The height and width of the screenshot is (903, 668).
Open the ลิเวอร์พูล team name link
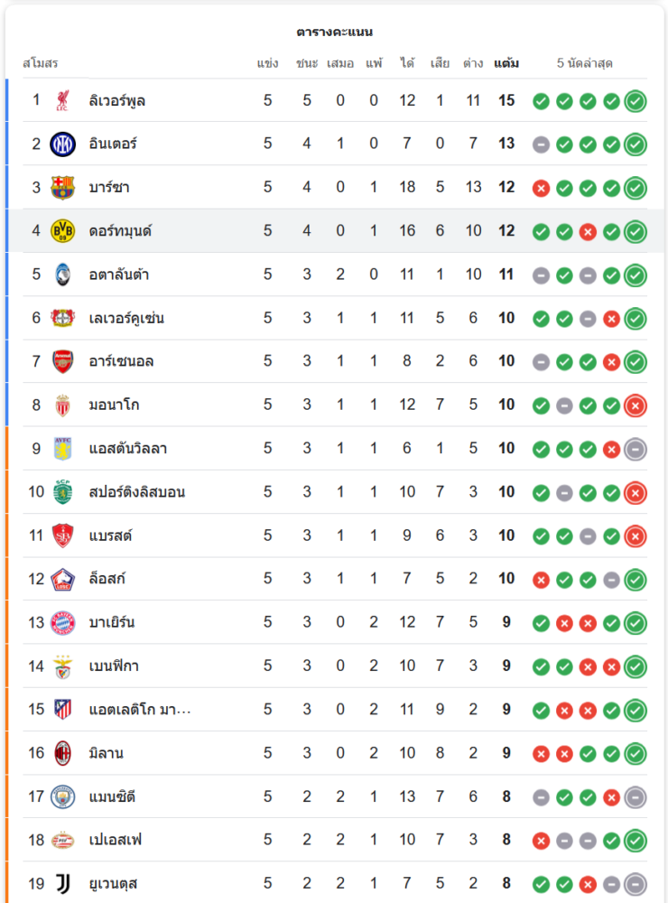[x=117, y=100]
